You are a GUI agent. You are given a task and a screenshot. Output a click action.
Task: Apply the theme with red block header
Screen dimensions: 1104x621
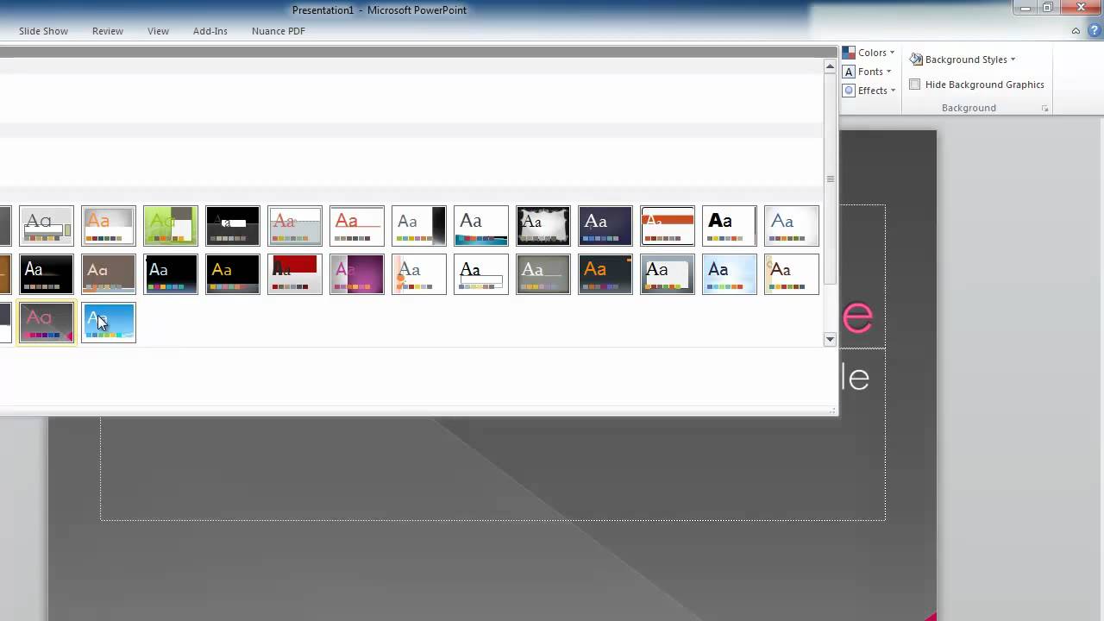click(295, 274)
